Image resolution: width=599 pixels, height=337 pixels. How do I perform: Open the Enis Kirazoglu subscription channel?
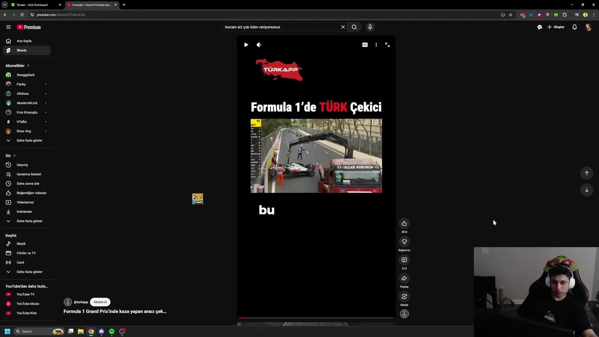pos(27,112)
